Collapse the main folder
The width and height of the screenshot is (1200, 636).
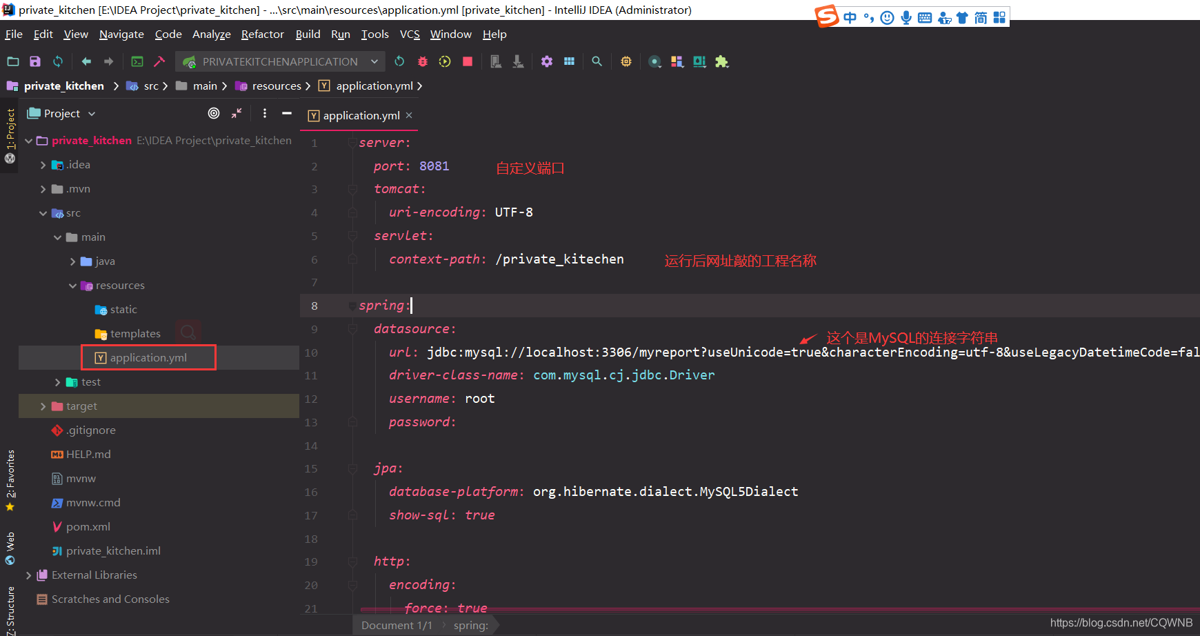point(58,237)
